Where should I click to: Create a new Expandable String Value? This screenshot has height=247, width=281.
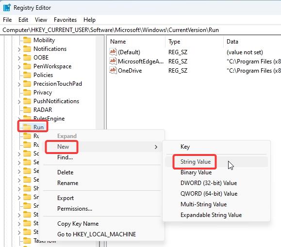point(216,215)
